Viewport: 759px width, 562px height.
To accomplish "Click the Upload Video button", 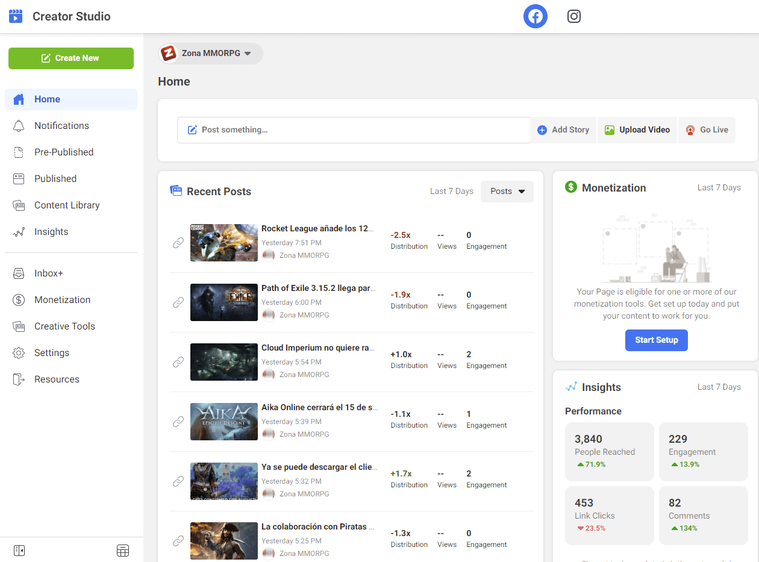I will pos(637,130).
